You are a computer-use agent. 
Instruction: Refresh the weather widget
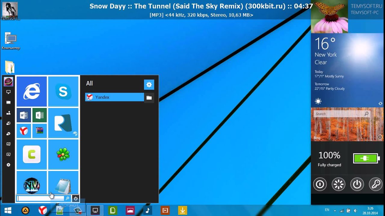(380, 103)
